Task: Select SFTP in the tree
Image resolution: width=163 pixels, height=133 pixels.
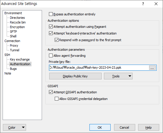Action: coord(13,32)
